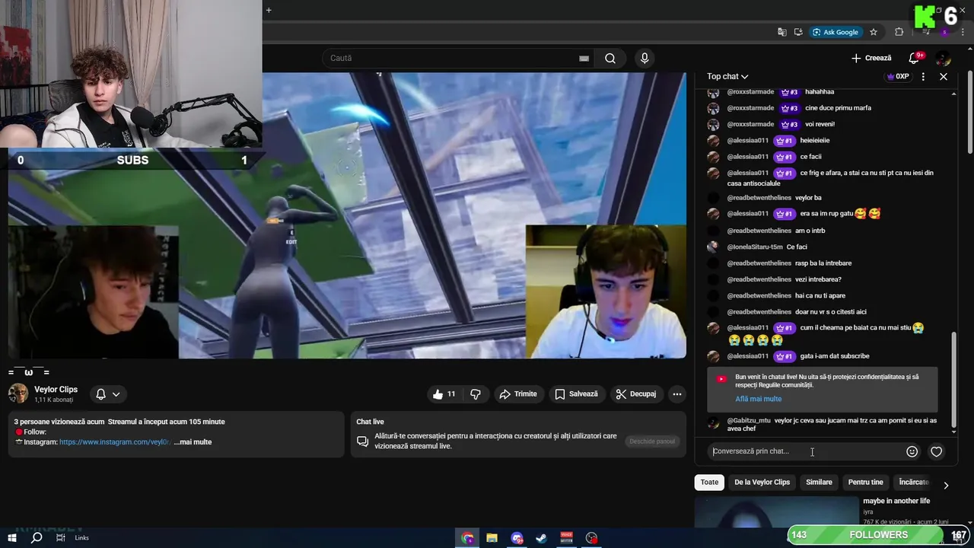Open Steam from taskbar
This screenshot has width=974, height=548.
(541, 538)
